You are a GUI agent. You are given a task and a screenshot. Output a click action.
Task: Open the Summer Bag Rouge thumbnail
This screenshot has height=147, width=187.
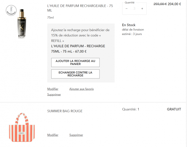22,127
